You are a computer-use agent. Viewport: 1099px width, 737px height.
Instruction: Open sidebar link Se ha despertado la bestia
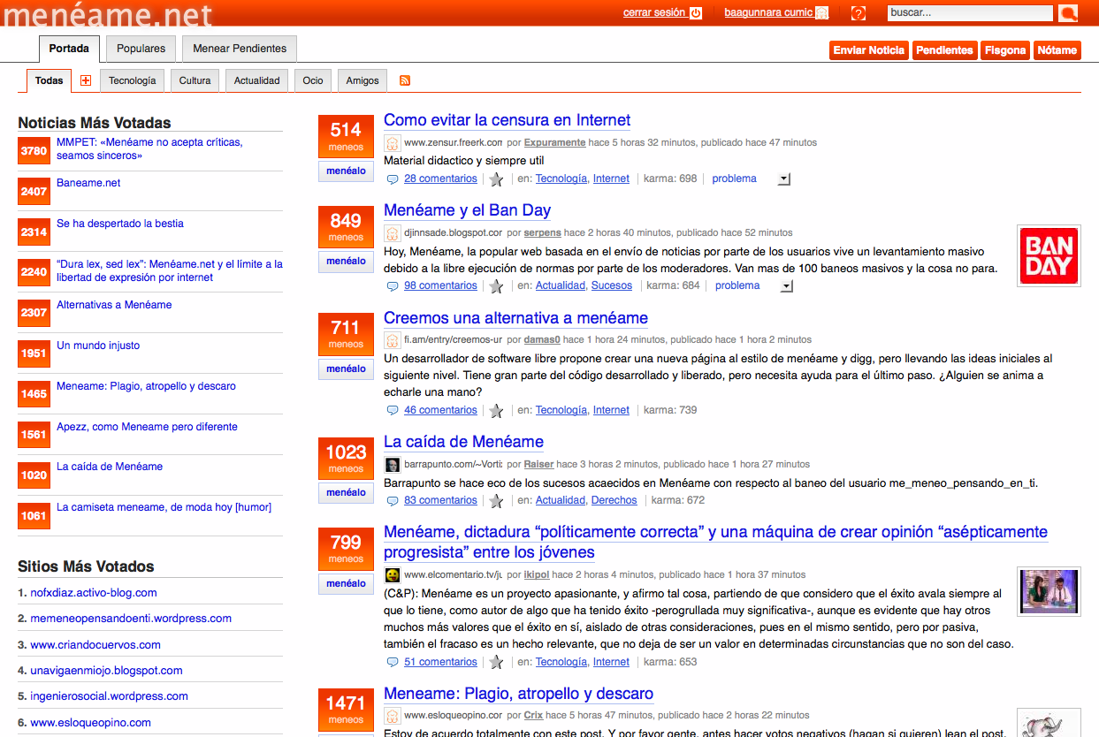click(x=120, y=224)
